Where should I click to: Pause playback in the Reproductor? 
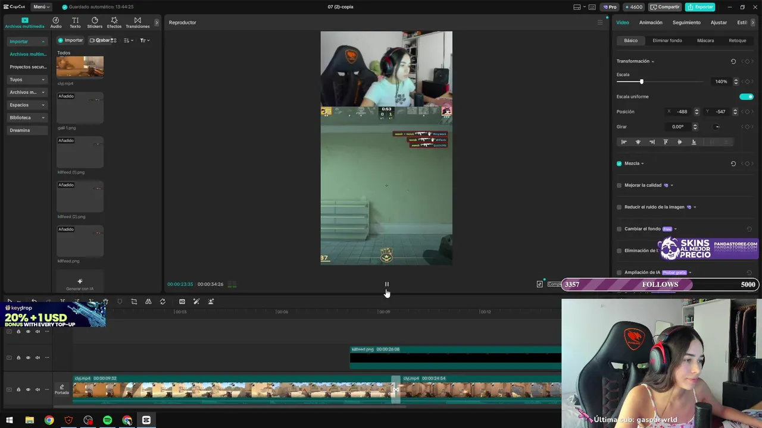[x=386, y=284]
